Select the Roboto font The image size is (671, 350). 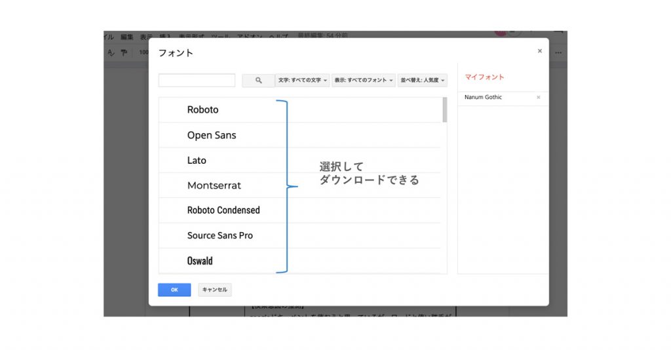pyautogui.click(x=203, y=110)
